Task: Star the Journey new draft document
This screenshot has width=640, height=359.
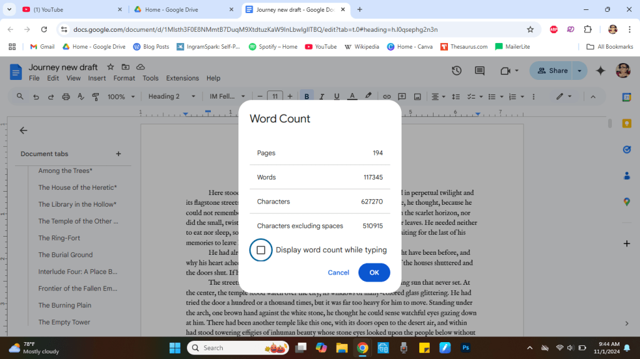Action: point(111,67)
